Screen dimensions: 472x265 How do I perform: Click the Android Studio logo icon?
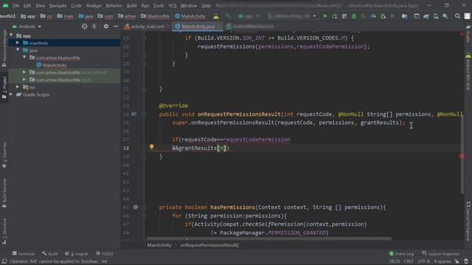[5, 5]
